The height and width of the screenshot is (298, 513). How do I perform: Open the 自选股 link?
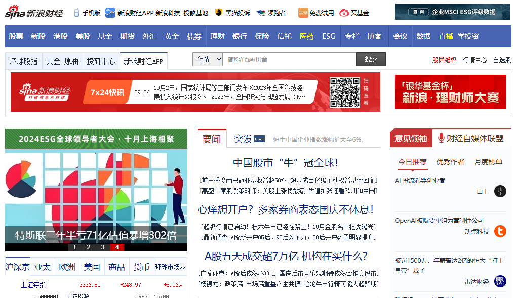[502, 60]
